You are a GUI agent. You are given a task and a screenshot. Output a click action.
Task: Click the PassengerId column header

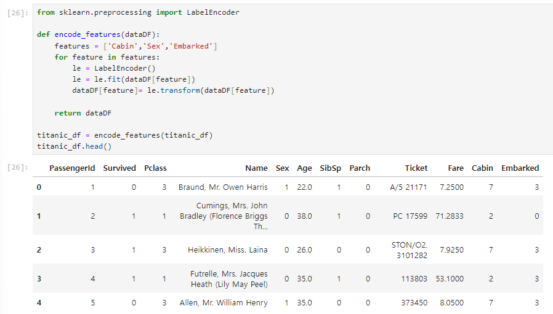pyautogui.click(x=72, y=168)
